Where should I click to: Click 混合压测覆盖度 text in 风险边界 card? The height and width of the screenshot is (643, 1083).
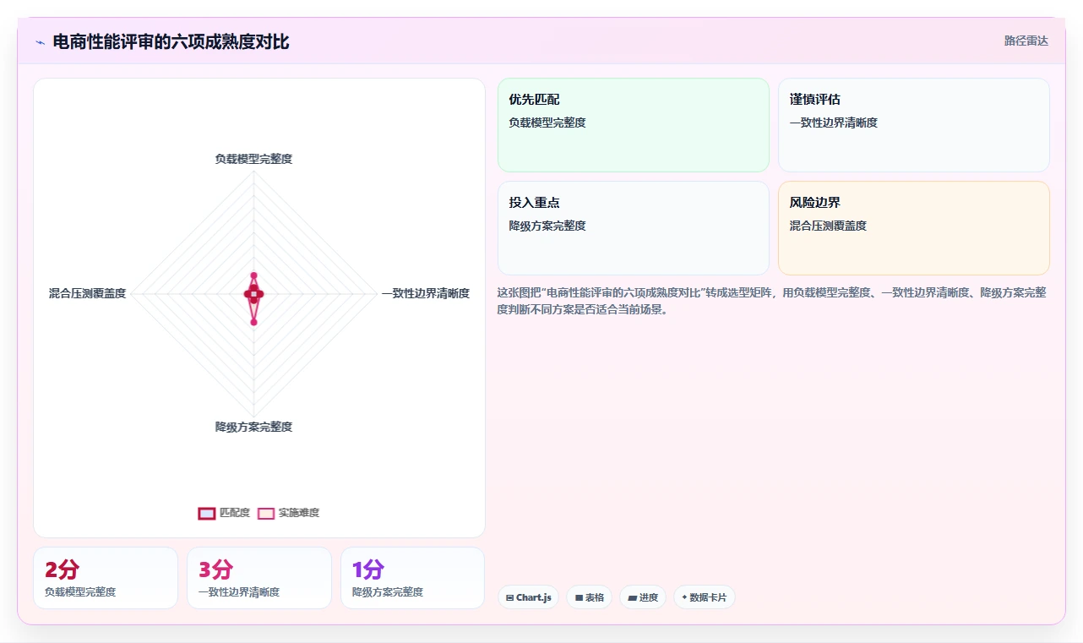click(828, 226)
